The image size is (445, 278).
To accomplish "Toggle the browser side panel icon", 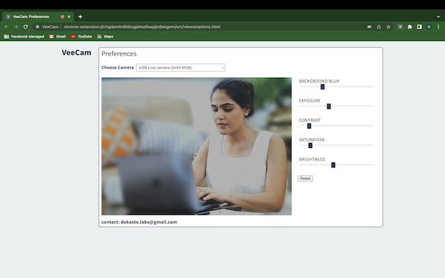I will [x=419, y=26].
